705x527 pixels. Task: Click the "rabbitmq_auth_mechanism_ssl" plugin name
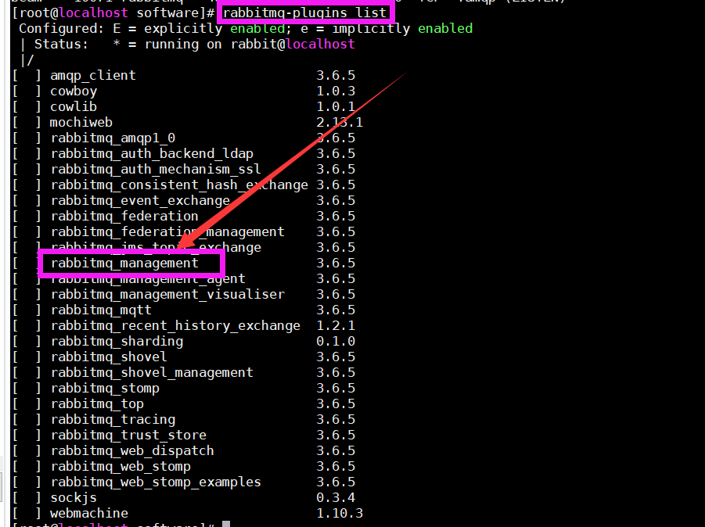pyautogui.click(x=156, y=170)
